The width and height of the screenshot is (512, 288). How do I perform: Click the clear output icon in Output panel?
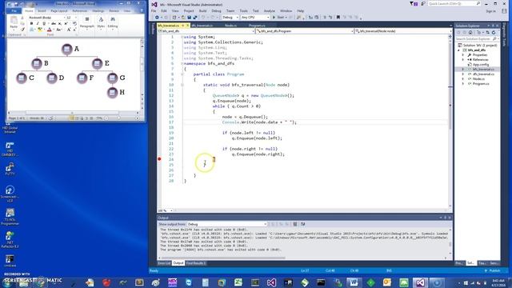tap(295, 224)
